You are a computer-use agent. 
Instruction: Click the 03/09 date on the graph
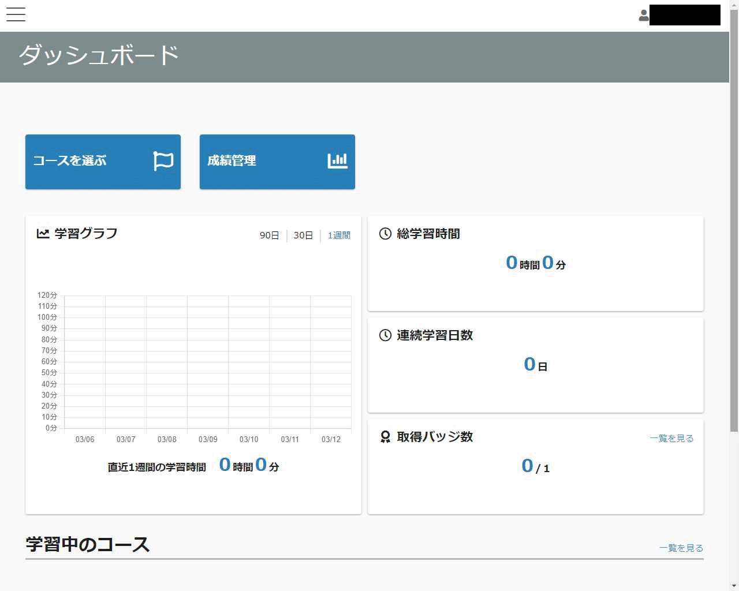(208, 440)
